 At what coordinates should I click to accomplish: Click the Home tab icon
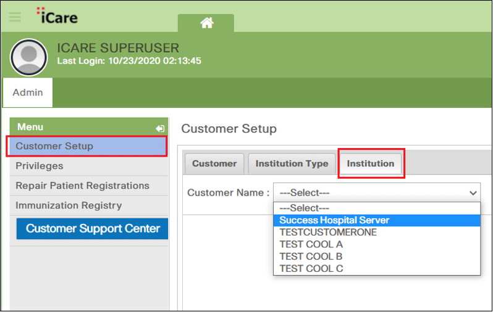[x=206, y=23]
